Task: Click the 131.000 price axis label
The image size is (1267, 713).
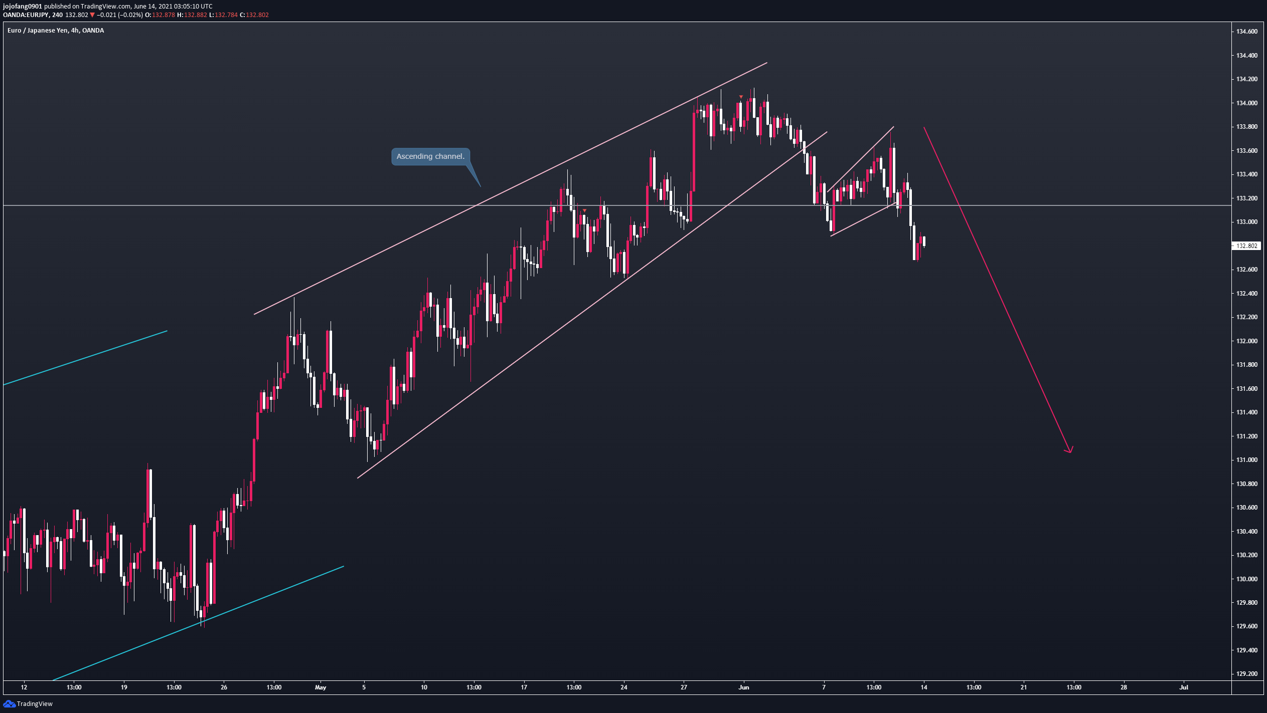Action: point(1246,460)
